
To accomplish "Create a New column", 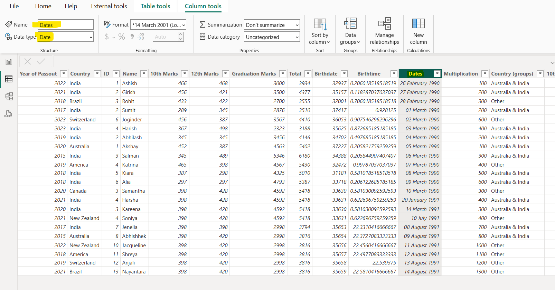I will pyautogui.click(x=418, y=31).
